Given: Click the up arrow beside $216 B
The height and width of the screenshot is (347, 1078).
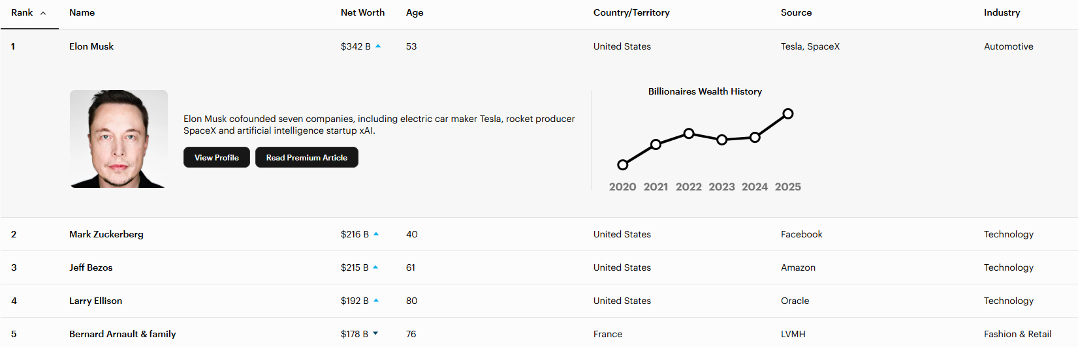Looking at the screenshot, I should pyautogui.click(x=376, y=234).
